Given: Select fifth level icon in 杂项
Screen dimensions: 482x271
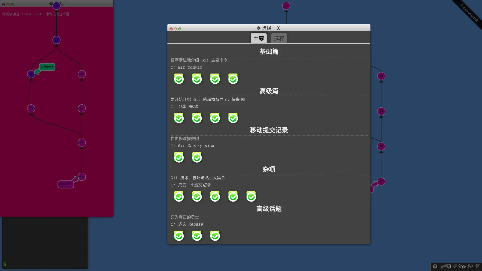Looking at the screenshot, I should (251, 196).
